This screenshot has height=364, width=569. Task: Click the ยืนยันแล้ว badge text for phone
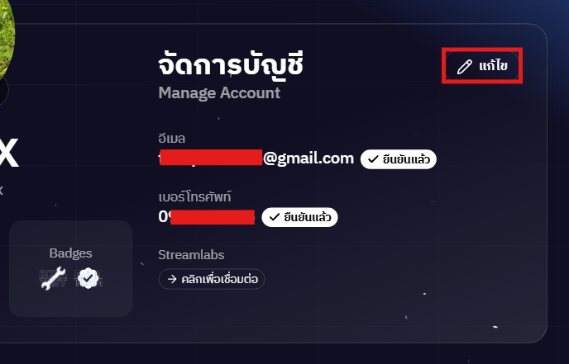click(x=308, y=217)
